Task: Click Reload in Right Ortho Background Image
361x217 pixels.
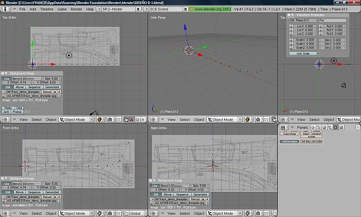Action: [x=195, y=199]
